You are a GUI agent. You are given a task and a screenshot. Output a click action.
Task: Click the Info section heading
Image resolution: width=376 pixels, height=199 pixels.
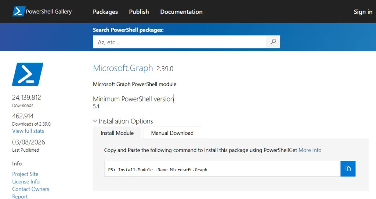pyautogui.click(x=17, y=163)
